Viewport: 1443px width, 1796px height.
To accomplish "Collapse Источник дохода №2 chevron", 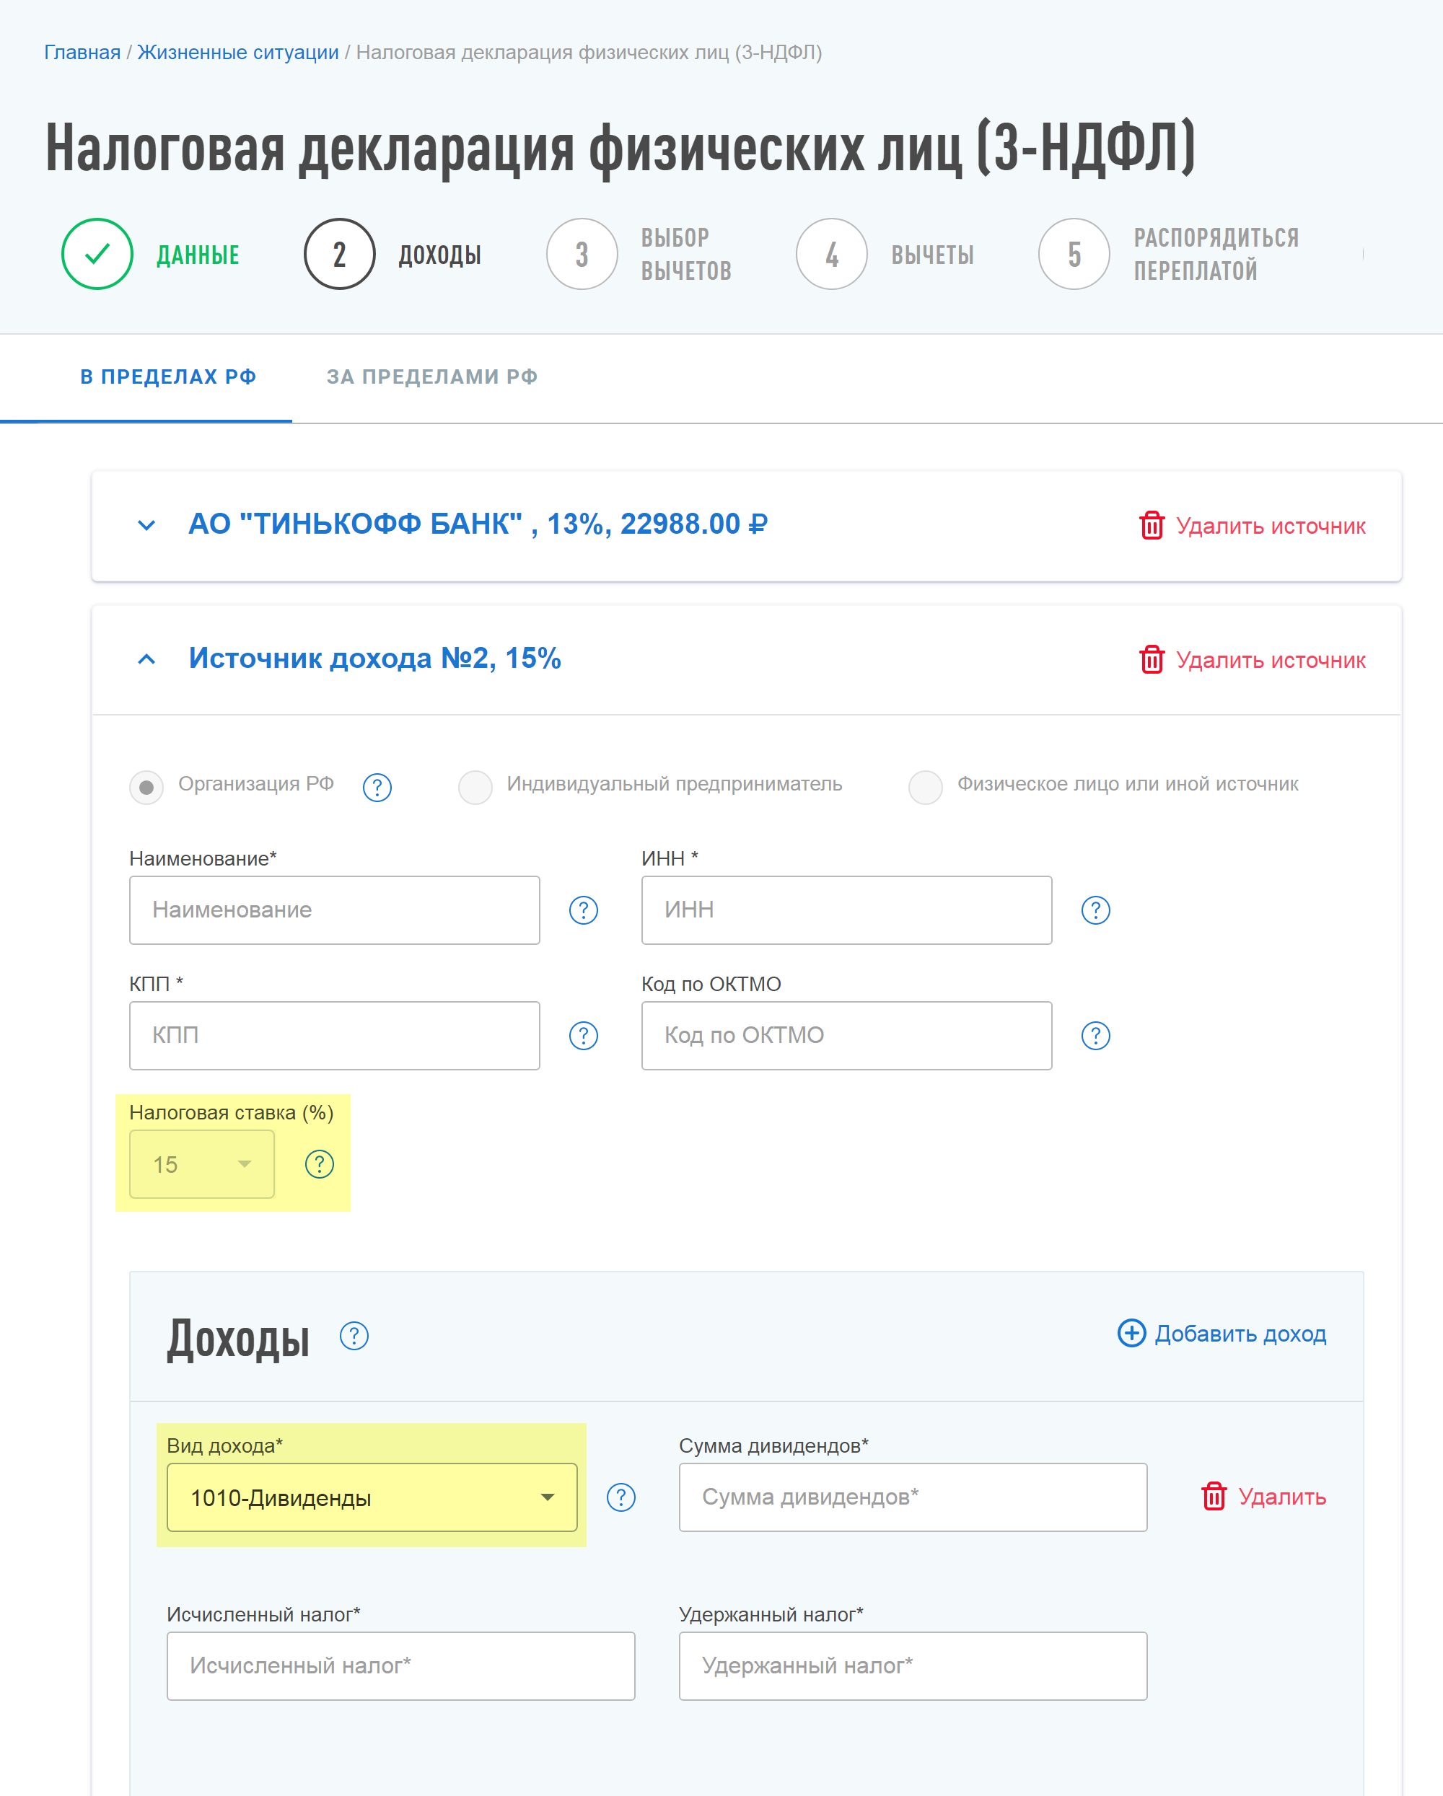I will pos(146,660).
